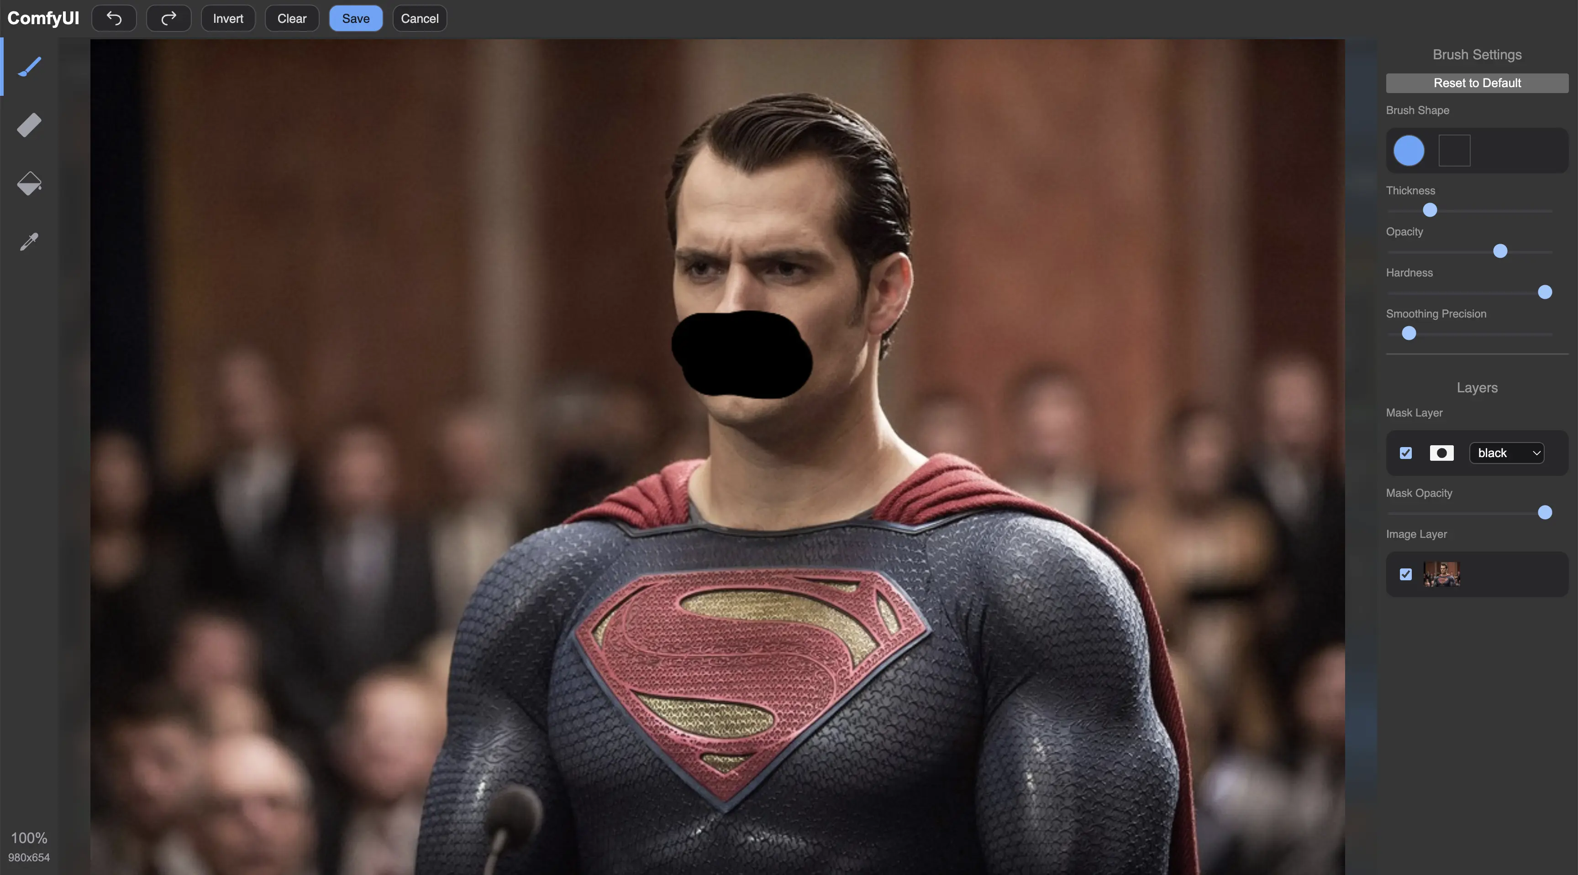Click the mask blend mode icon
Image resolution: width=1578 pixels, height=875 pixels.
1441,453
